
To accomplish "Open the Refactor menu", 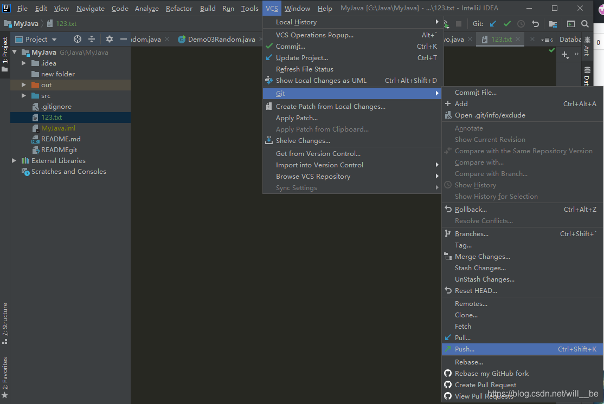I will coord(179,8).
